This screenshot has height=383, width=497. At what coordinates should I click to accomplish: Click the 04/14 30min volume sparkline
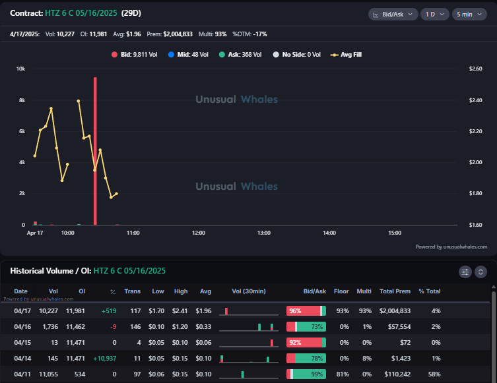pos(249,359)
